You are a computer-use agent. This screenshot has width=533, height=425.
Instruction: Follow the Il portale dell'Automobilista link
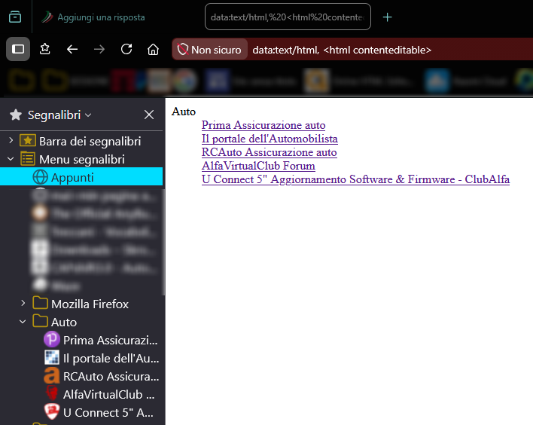(x=270, y=139)
